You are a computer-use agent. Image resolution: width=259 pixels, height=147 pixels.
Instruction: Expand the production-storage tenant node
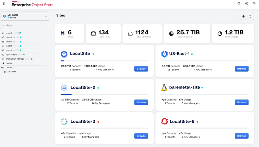pos(1,59)
